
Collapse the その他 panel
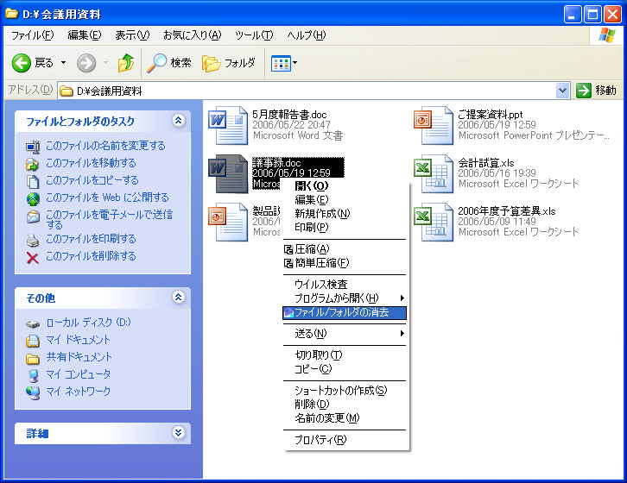click(179, 297)
